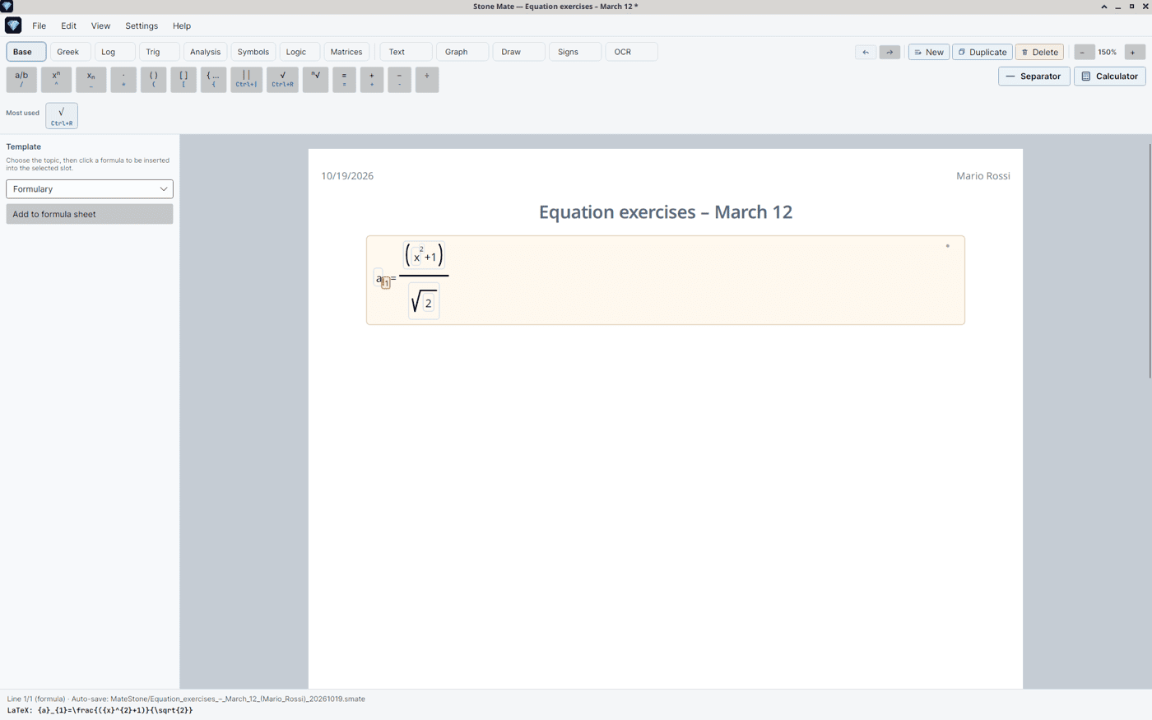Insert the multiplication dot symbol
This screenshot has height=720, width=1152.
click(x=123, y=79)
